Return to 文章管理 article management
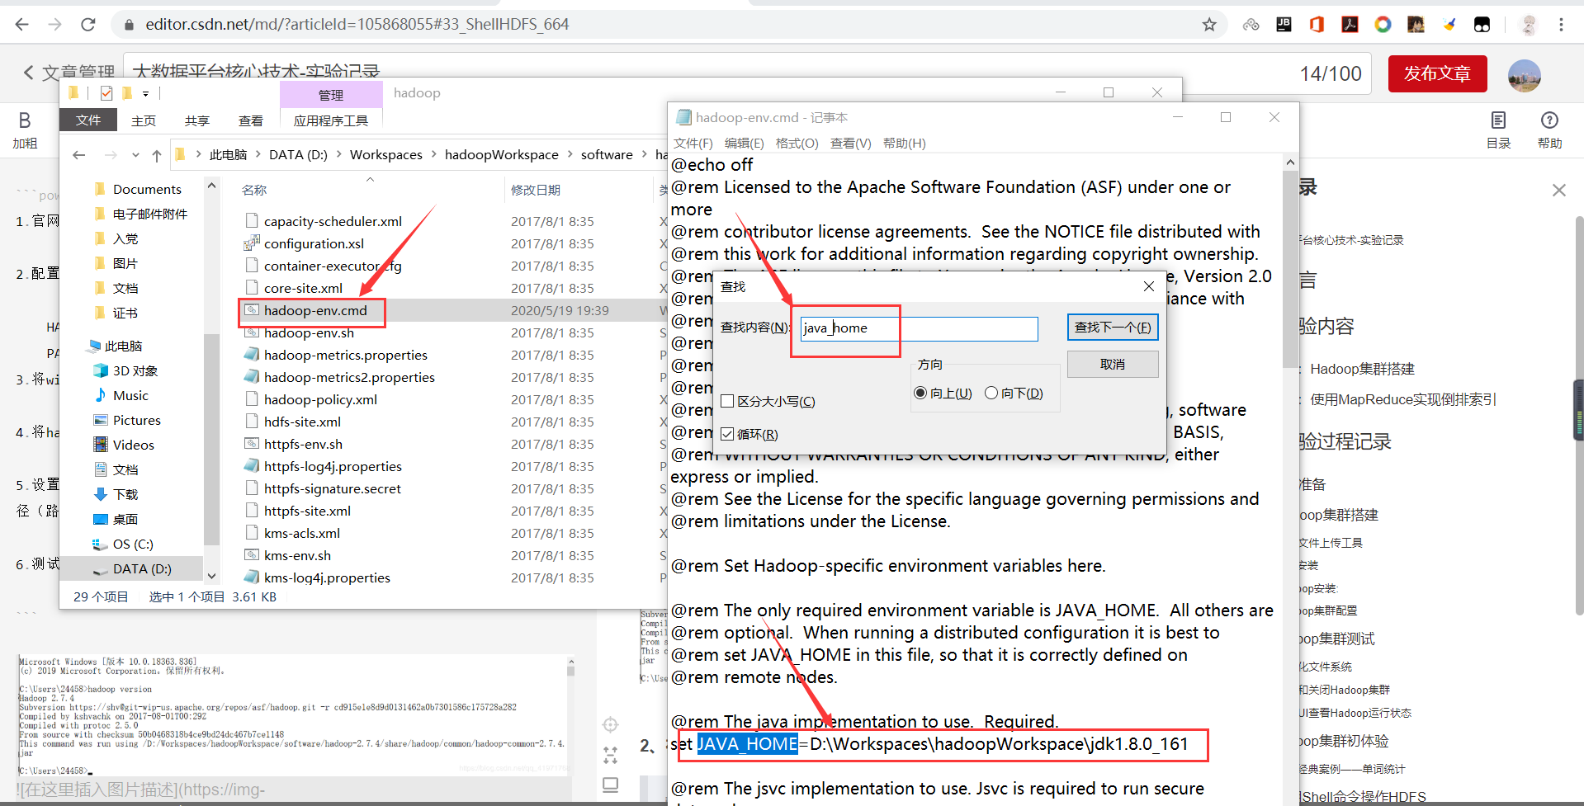The image size is (1584, 806). (x=69, y=73)
